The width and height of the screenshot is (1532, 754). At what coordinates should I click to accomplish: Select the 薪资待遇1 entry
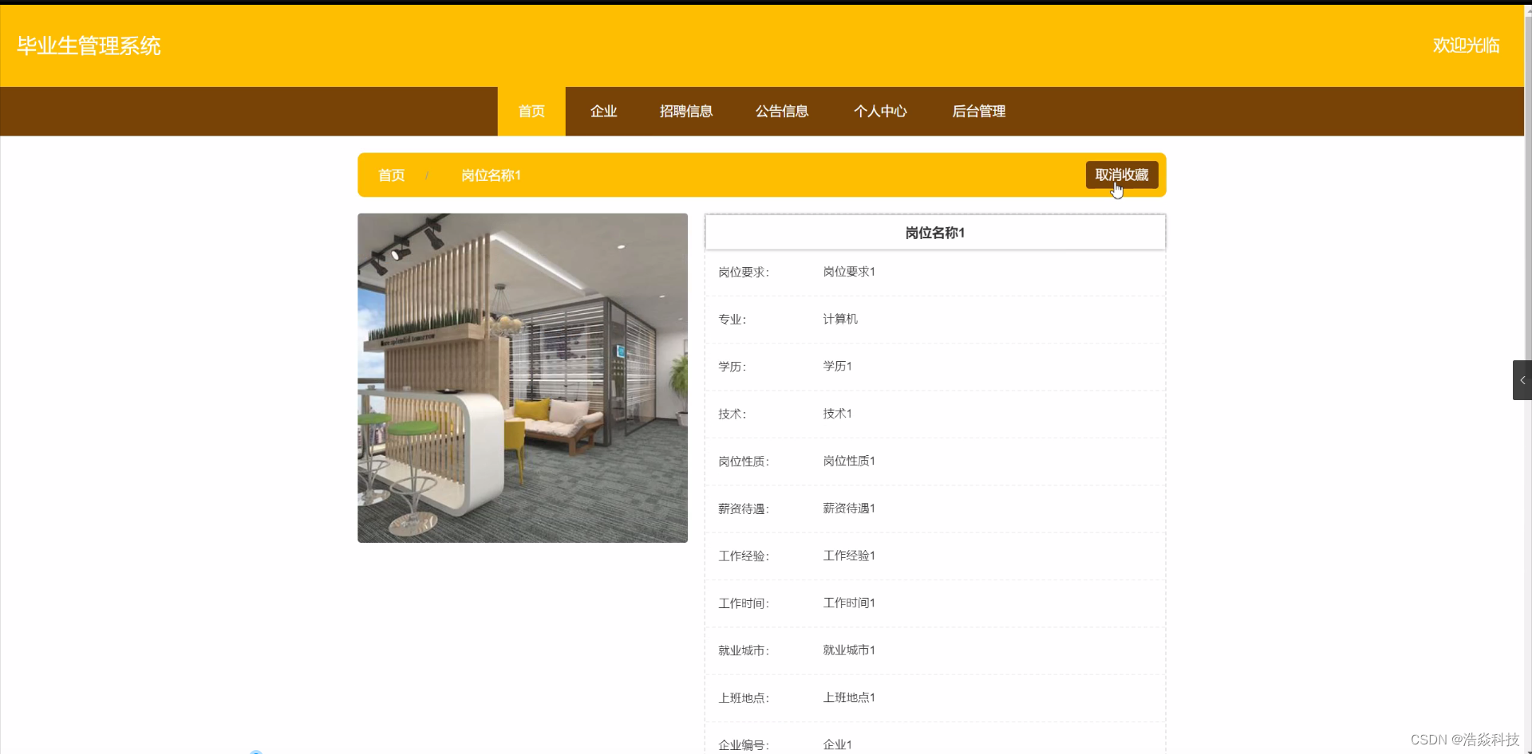(x=848, y=508)
